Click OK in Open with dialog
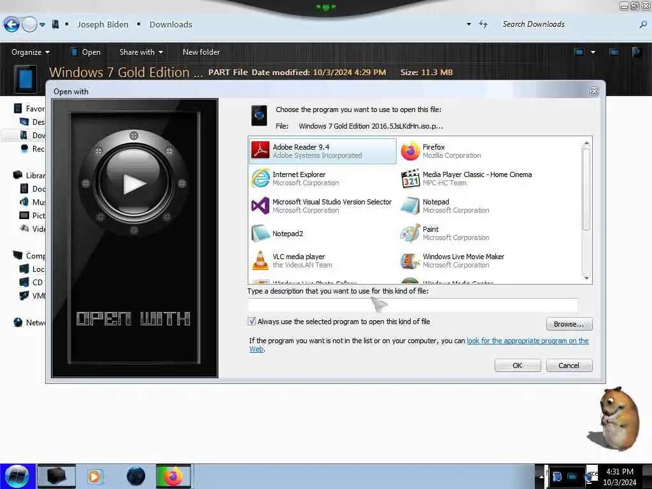This screenshot has height=489, width=652. click(x=517, y=365)
